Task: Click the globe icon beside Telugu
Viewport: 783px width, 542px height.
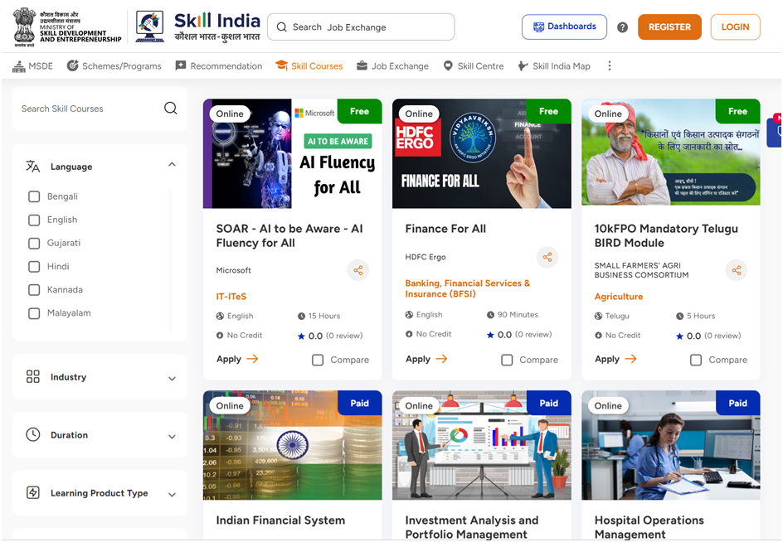Action: click(x=598, y=316)
